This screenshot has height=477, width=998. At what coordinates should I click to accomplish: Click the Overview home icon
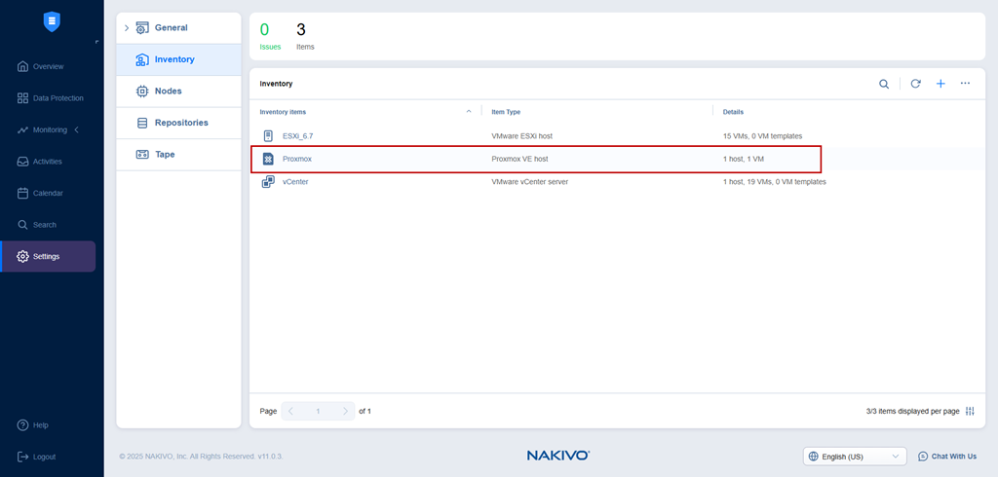point(23,66)
